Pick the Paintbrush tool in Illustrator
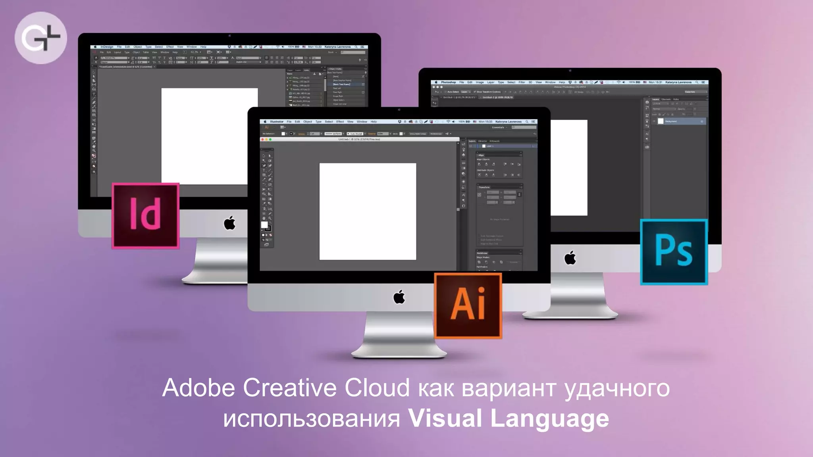Screen dimensions: 813x457 click(x=270, y=175)
